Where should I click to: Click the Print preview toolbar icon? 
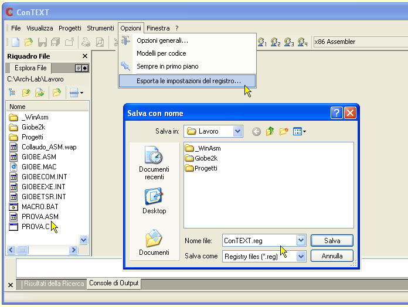(100, 42)
